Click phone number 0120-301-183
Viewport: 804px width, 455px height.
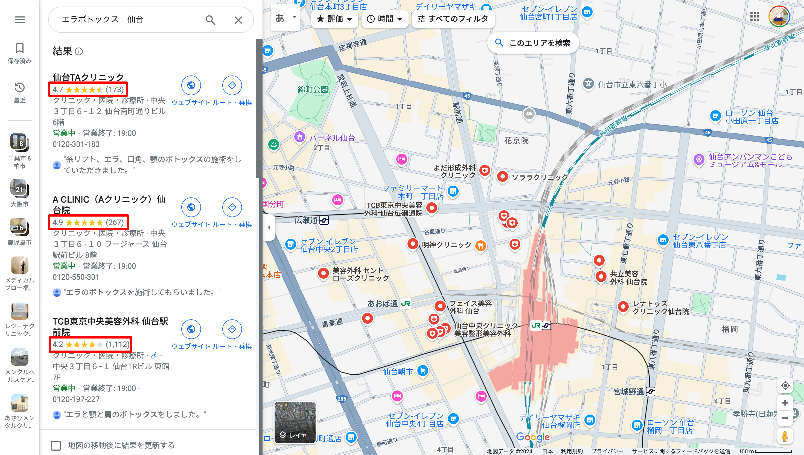point(76,144)
